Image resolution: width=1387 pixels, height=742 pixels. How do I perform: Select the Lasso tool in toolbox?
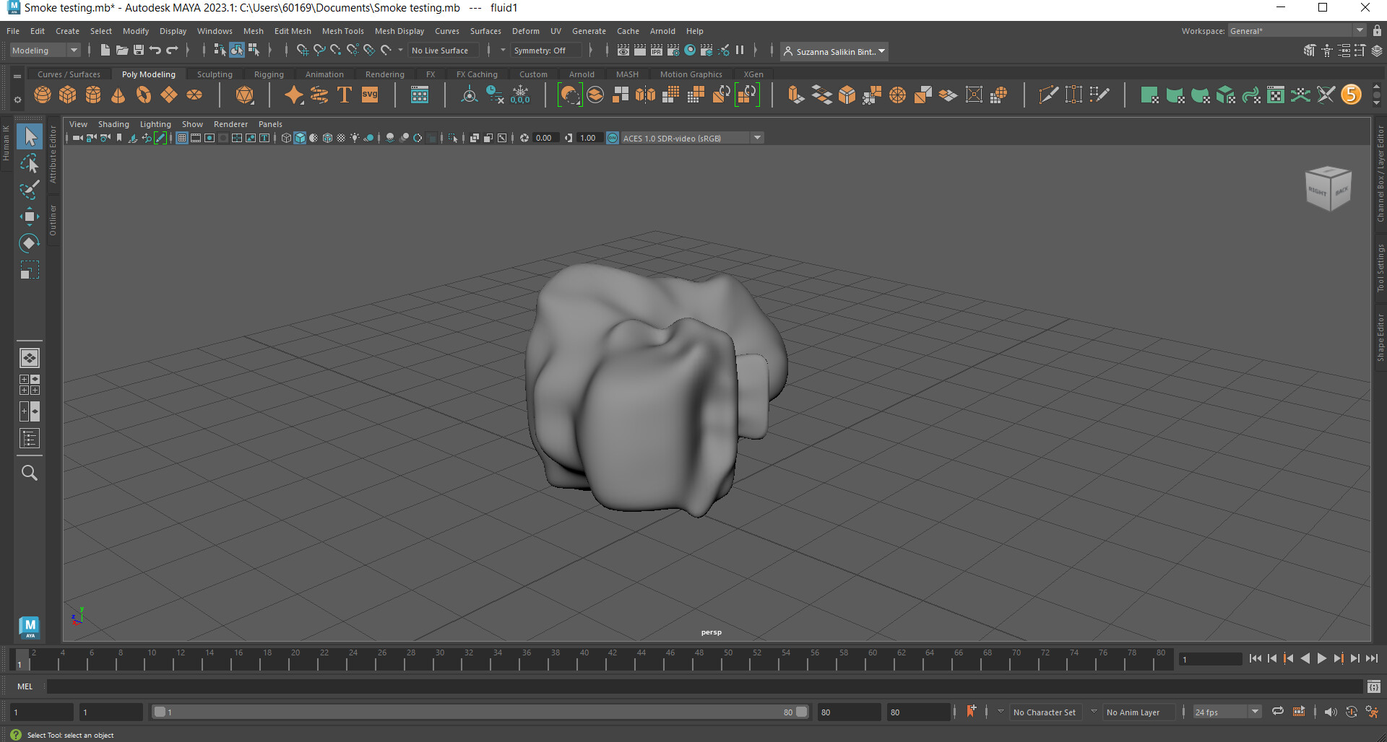[30, 164]
